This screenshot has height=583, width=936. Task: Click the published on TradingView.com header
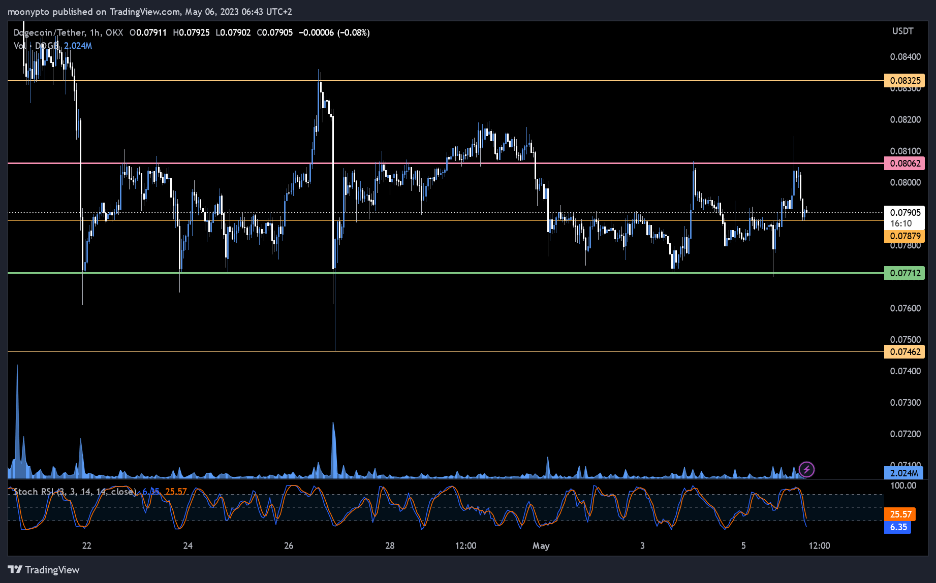[x=149, y=11]
